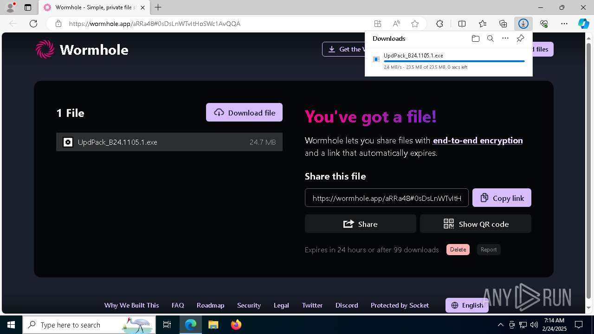Click the Get the Wormhole app button
Viewport: 594px width, 334px height.
click(344, 49)
